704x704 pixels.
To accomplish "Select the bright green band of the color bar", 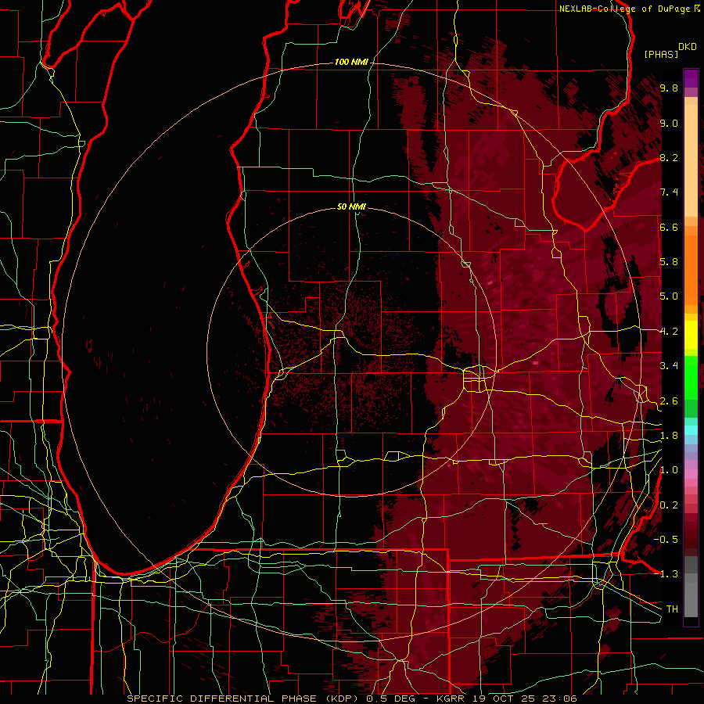I will pos(691,377).
